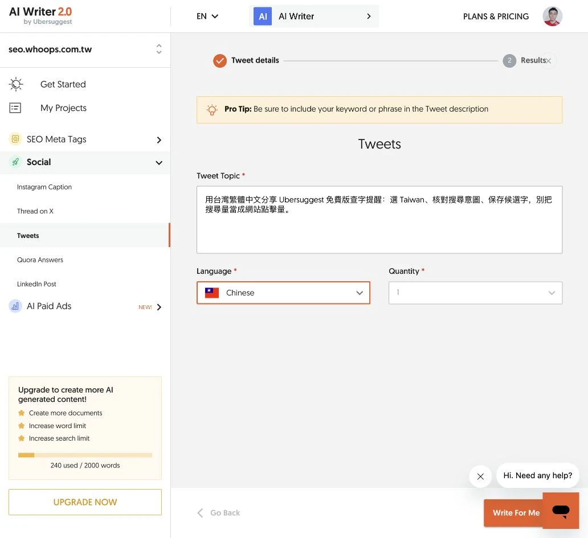Click the Results step number 2 circle
The height and width of the screenshot is (538, 588).
(x=509, y=60)
